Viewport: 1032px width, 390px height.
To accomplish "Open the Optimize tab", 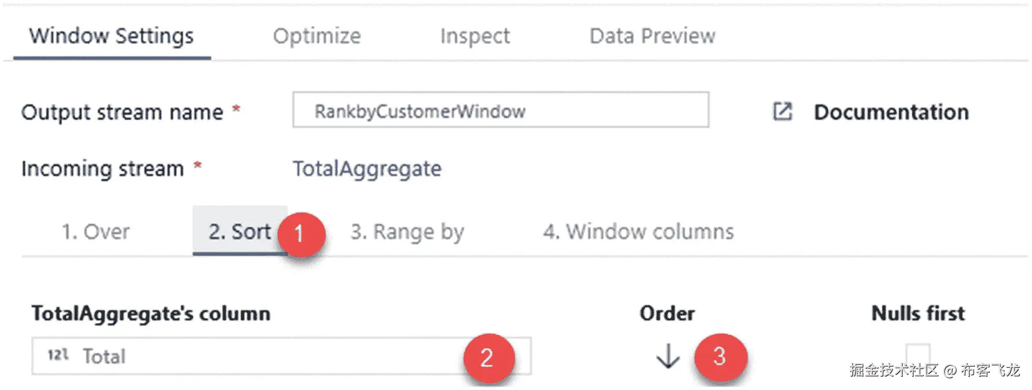I will pyautogui.click(x=317, y=36).
